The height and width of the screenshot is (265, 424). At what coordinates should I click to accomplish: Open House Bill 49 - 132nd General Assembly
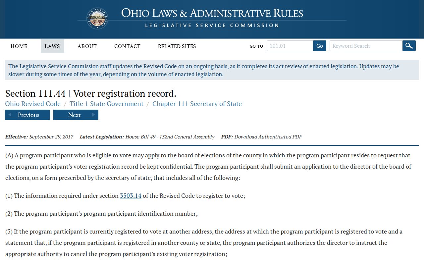tap(170, 136)
